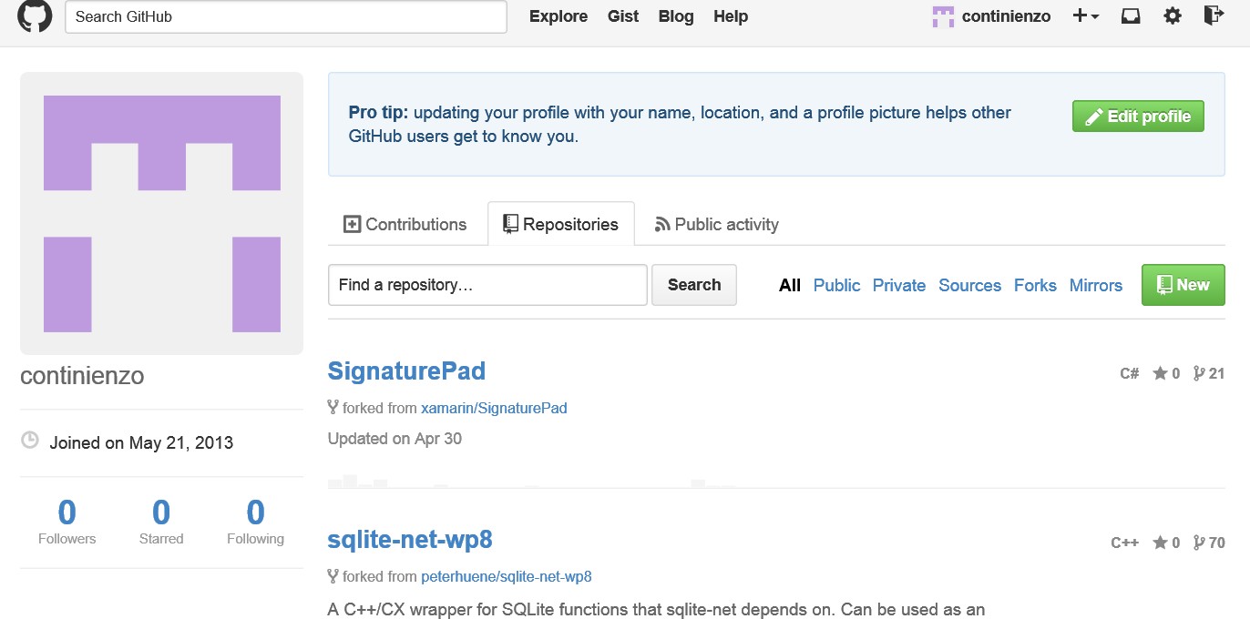
Task: Select the Repositories tab
Action: tap(560, 224)
